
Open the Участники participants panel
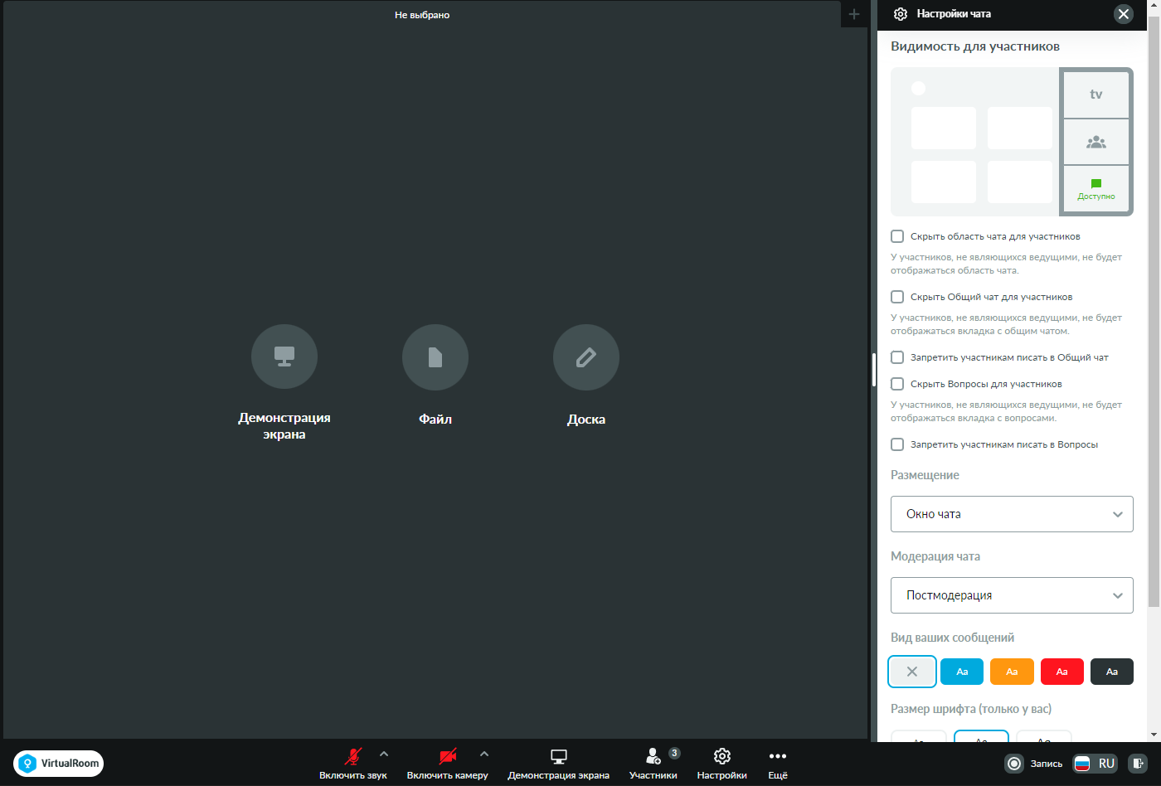(653, 764)
